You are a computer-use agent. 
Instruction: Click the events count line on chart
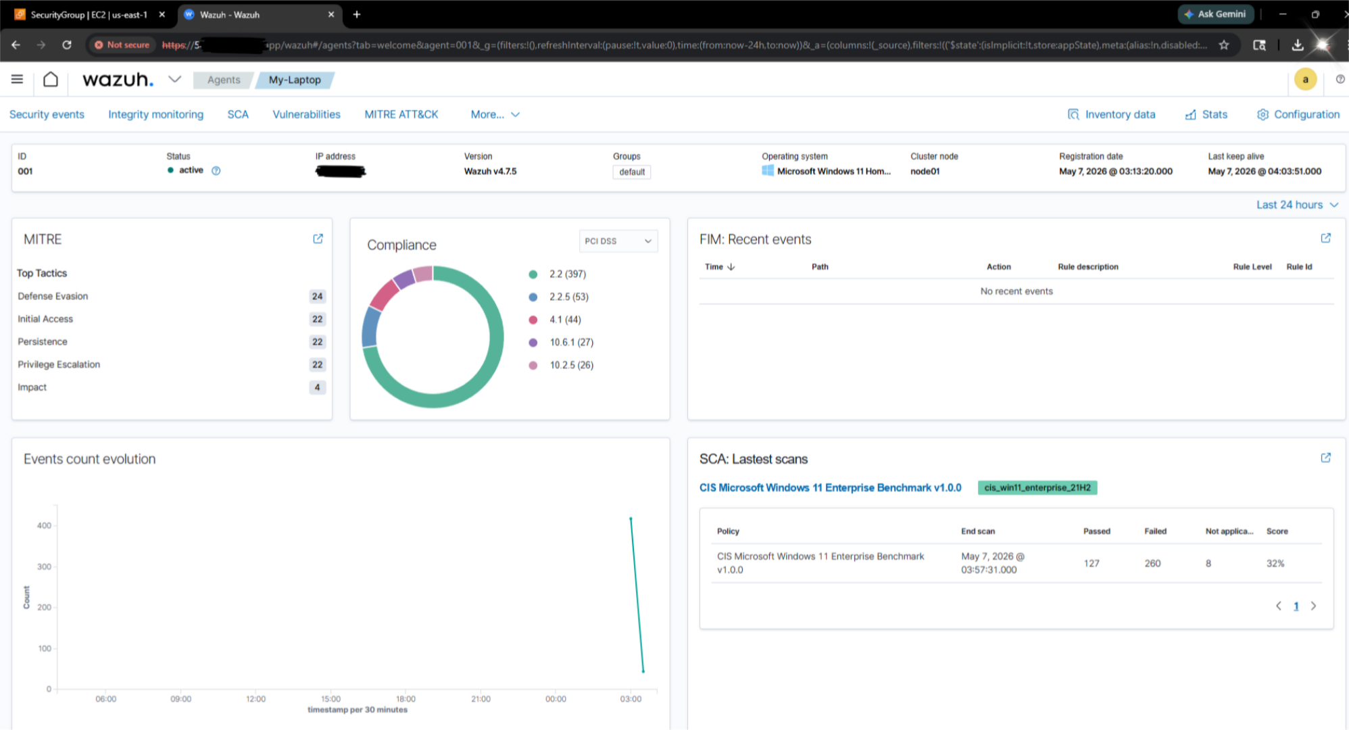[637, 595]
